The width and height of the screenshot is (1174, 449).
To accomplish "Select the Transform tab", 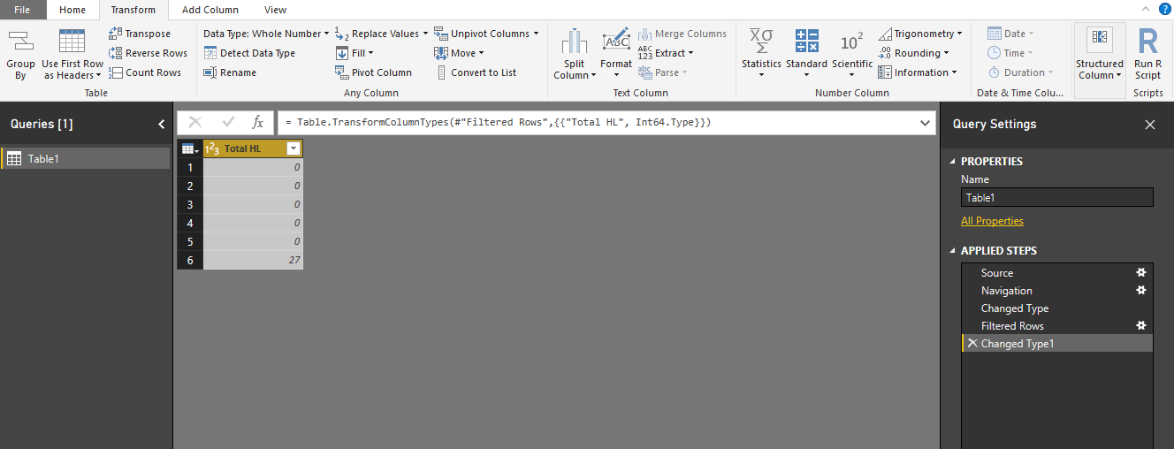I will [x=133, y=10].
